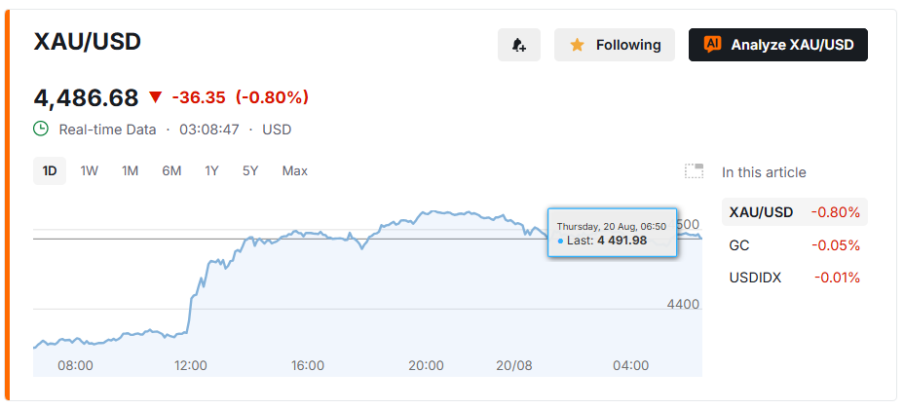This screenshot has width=904, height=409.
Task: Click the orange AI chat icon
Action: [x=712, y=45]
